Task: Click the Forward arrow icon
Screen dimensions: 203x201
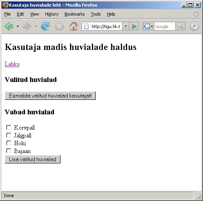Action: point(27,26)
